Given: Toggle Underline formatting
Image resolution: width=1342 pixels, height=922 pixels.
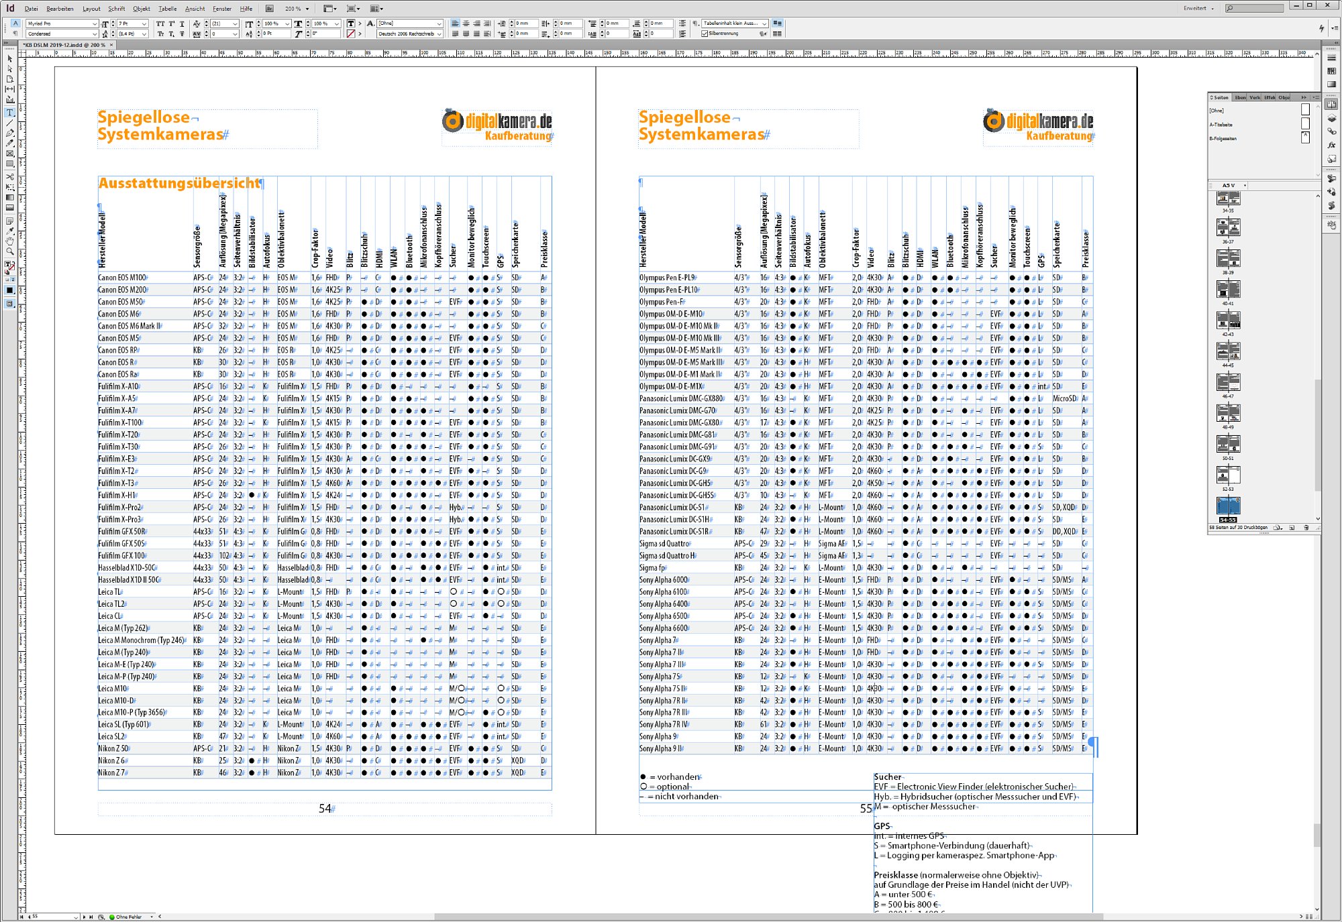Looking at the screenshot, I should pos(183,23).
